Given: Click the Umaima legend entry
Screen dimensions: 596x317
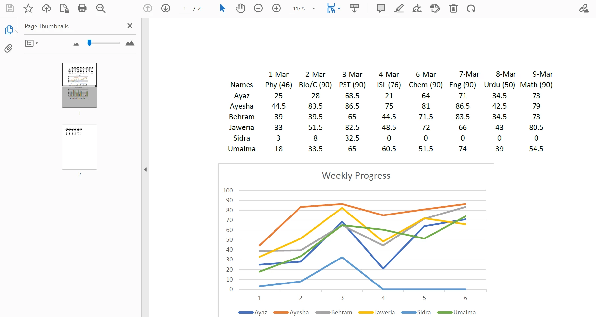Looking at the screenshot, I should pos(456,312).
